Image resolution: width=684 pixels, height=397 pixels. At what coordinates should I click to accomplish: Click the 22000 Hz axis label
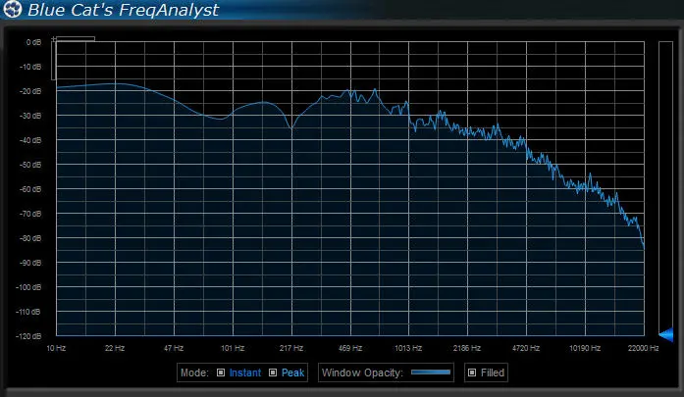pos(643,348)
